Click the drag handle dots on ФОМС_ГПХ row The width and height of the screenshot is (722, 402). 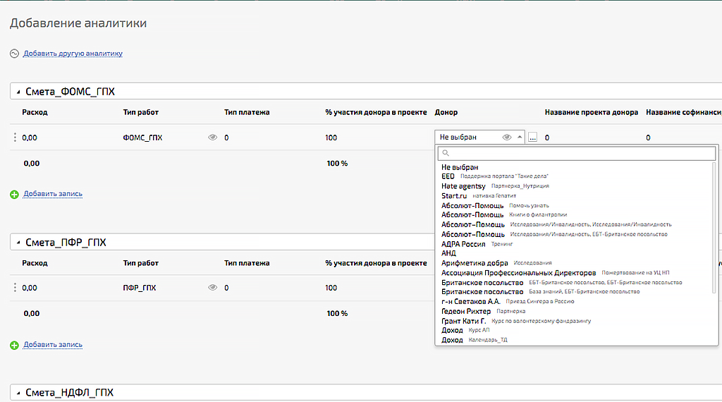click(15, 138)
